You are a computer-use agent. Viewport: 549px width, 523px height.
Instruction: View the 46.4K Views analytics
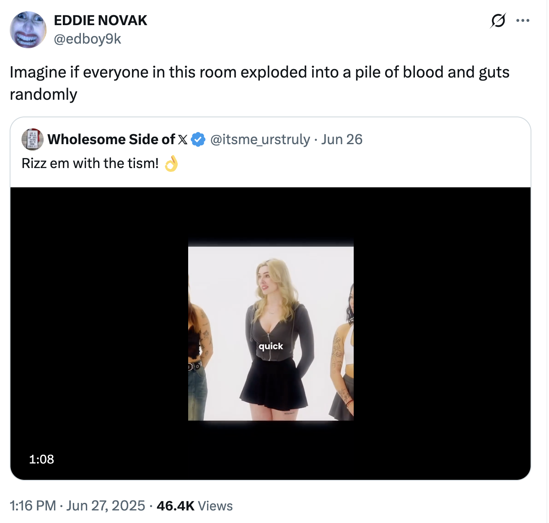[194, 506]
